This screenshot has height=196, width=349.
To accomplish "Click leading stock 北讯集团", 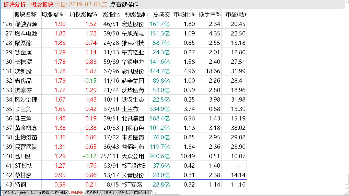I will pyautogui.click(x=133, y=118).
